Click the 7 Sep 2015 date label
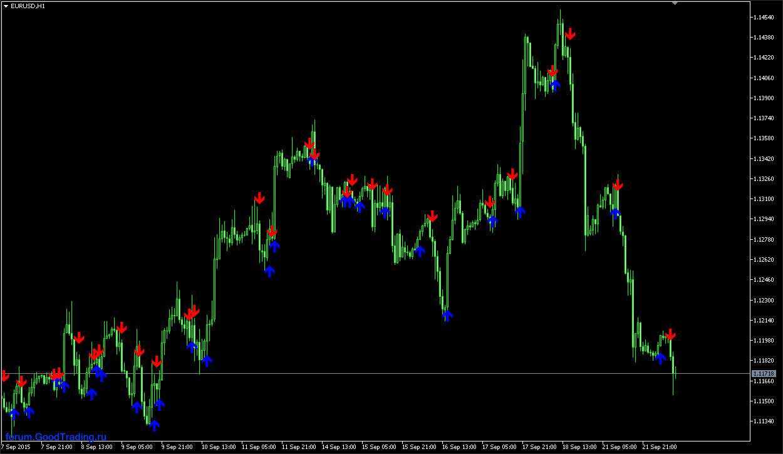 (x=16, y=447)
